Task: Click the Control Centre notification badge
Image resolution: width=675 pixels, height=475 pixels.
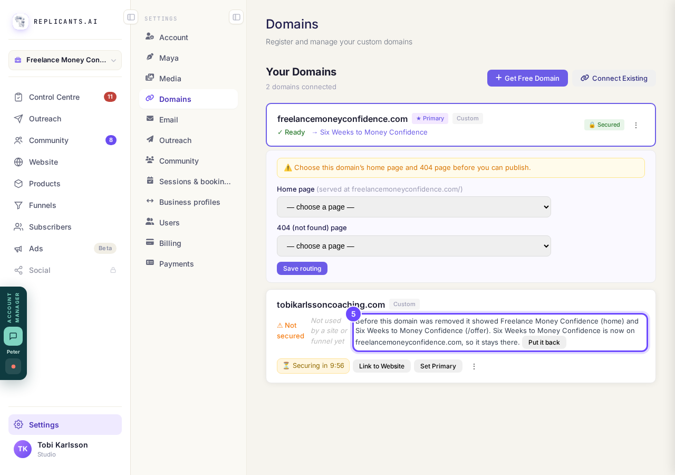Action: tap(110, 97)
